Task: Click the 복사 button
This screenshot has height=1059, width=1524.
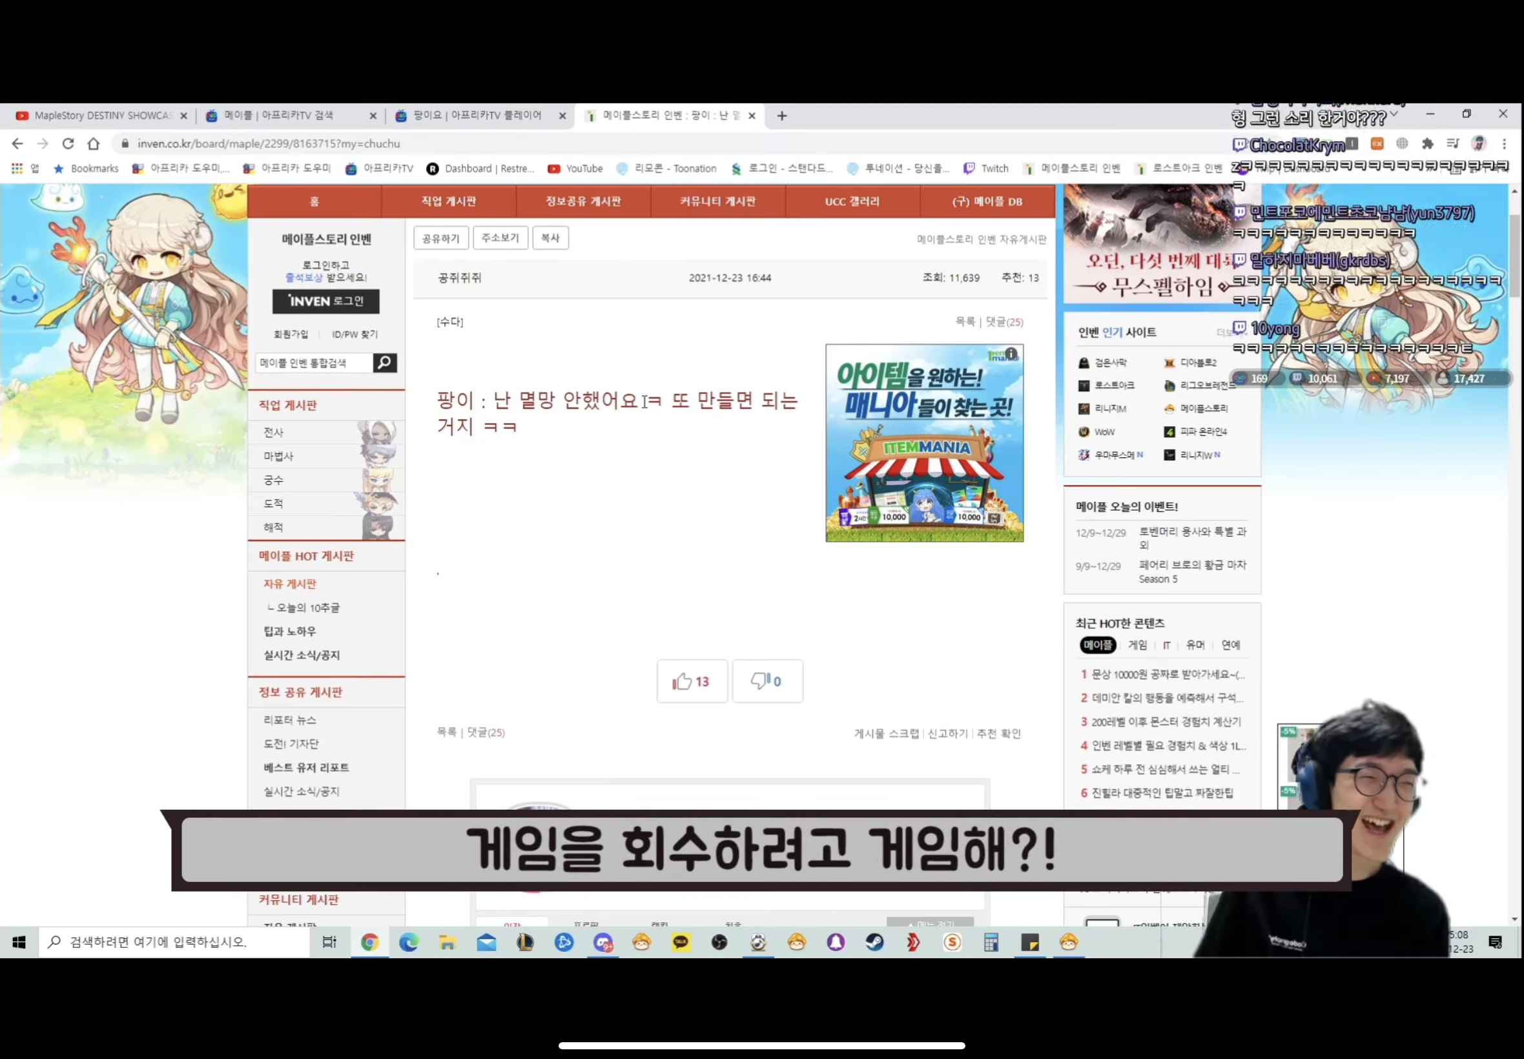Action: [550, 238]
